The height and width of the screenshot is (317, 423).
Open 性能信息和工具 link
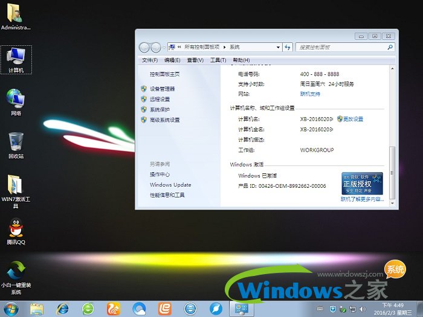pos(167,195)
